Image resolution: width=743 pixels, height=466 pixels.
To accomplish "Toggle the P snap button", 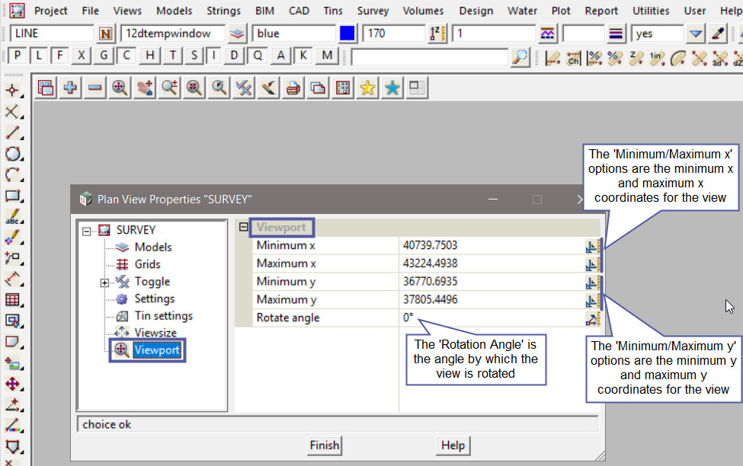I will tap(16, 56).
